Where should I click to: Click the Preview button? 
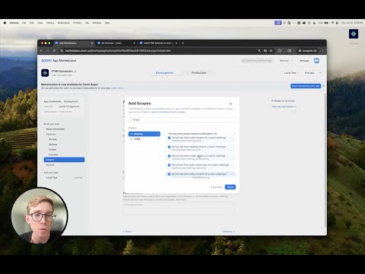(x=309, y=73)
